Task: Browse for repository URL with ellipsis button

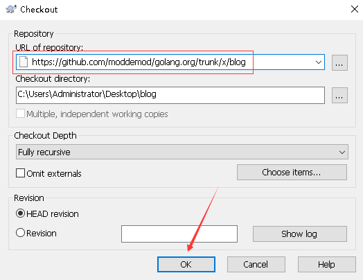Action: coord(339,62)
